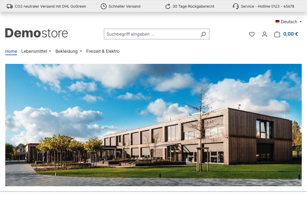307x211 pixels.
Task: Click the German flag icon
Action: [277, 22]
